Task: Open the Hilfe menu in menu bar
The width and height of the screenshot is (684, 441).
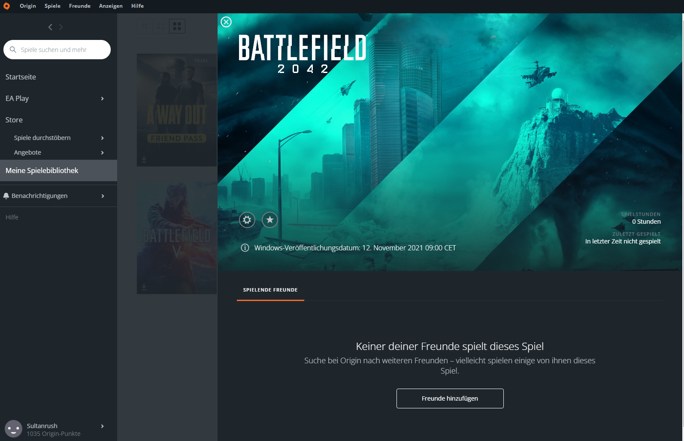Action: 137,6
